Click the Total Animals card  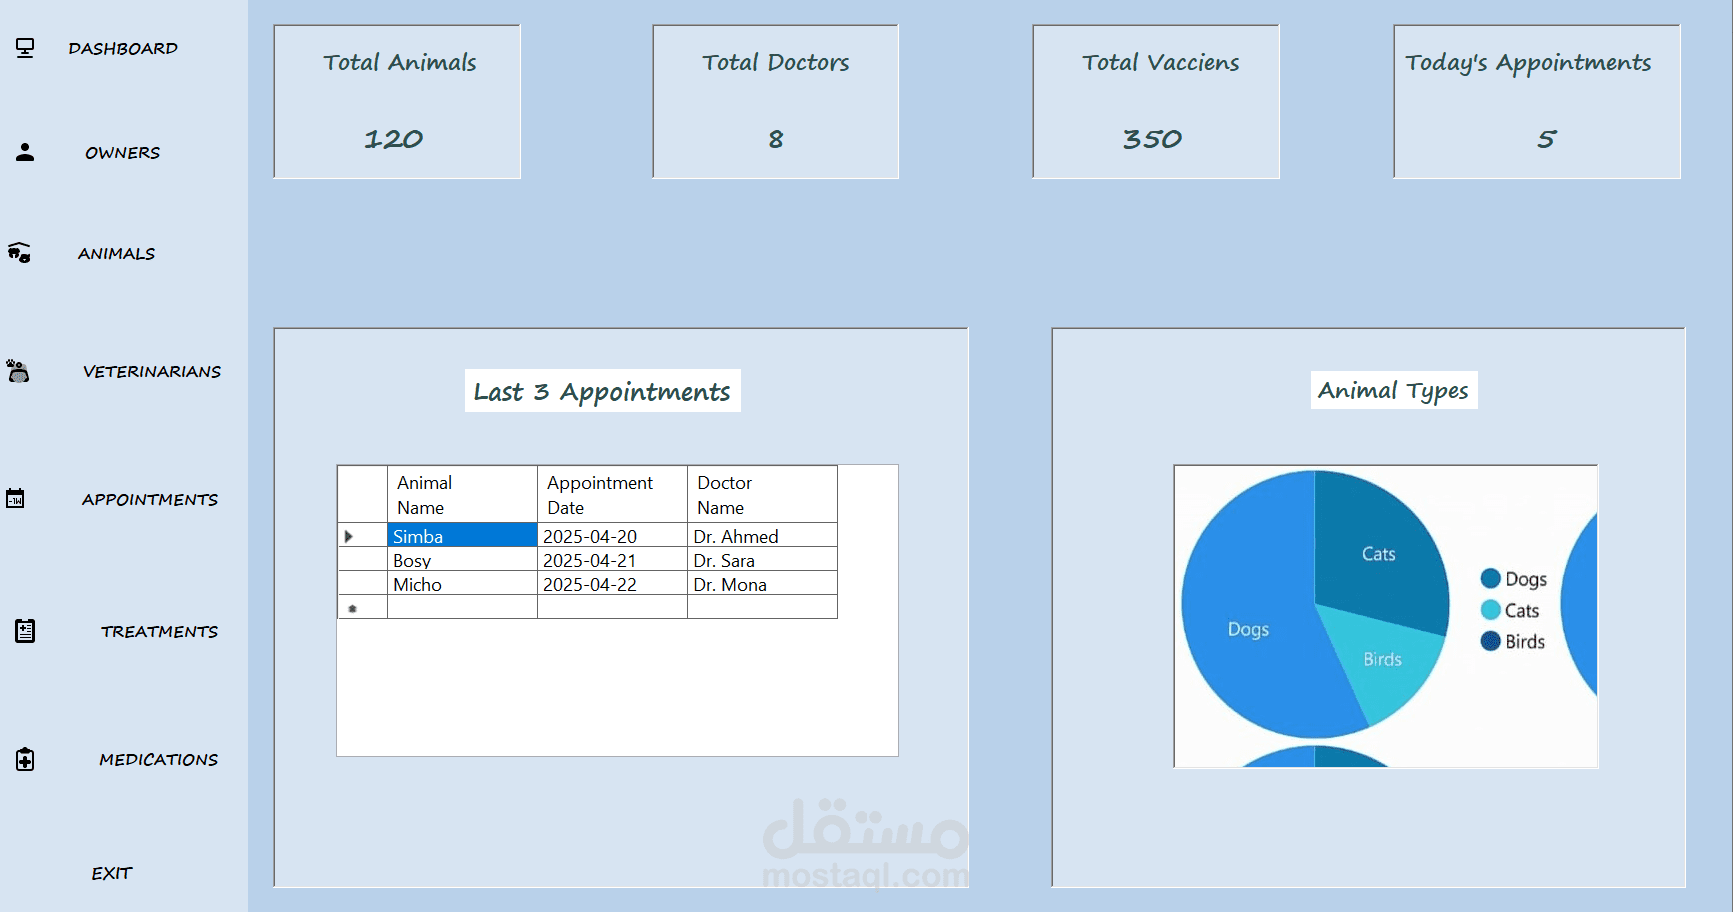tap(397, 102)
